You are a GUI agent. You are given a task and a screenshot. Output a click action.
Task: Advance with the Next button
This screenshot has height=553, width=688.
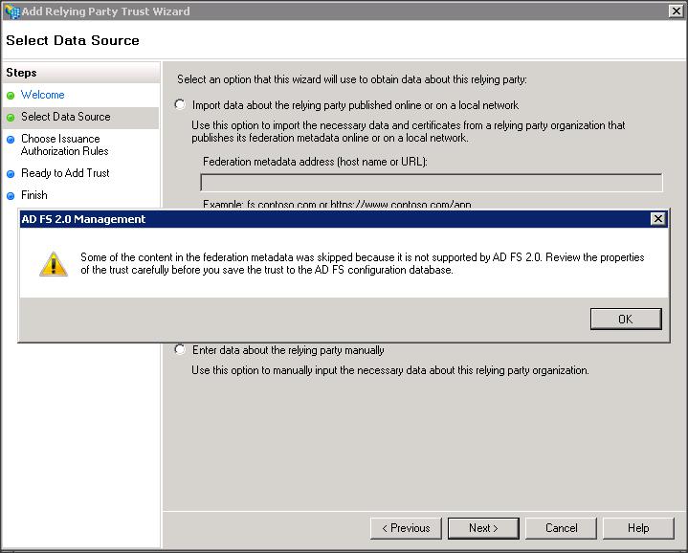[x=483, y=528]
